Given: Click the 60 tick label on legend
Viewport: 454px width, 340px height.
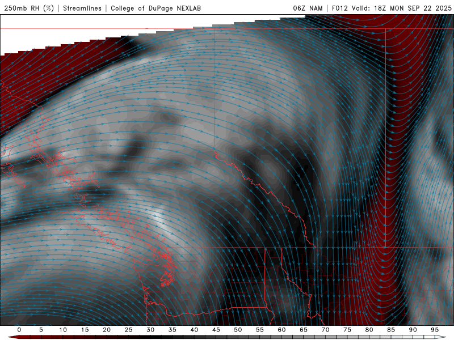Looking at the screenshot, I should [281, 330].
